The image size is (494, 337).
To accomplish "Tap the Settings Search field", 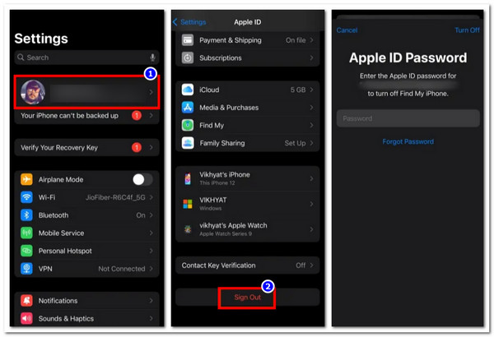I will click(x=86, y=58).
